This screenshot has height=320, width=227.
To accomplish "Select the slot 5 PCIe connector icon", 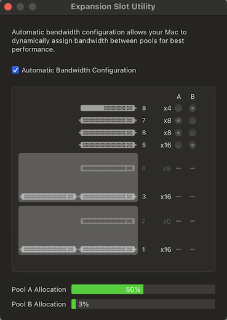I will point(108,145).
